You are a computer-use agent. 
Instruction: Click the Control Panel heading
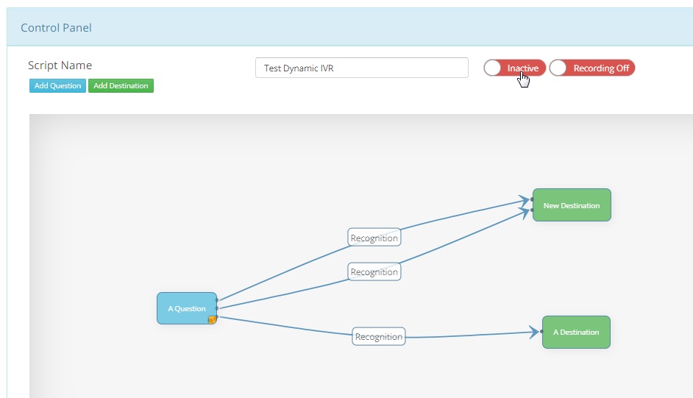[x=56, y=28]
